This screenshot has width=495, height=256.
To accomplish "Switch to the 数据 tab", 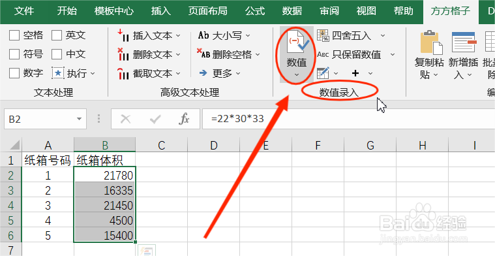I will (x=292, y=11).
